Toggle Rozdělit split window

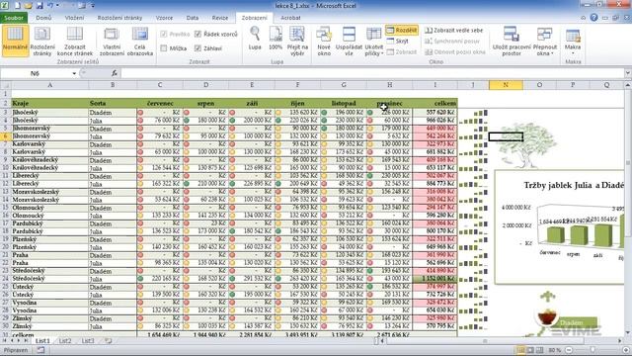[402, 31]
